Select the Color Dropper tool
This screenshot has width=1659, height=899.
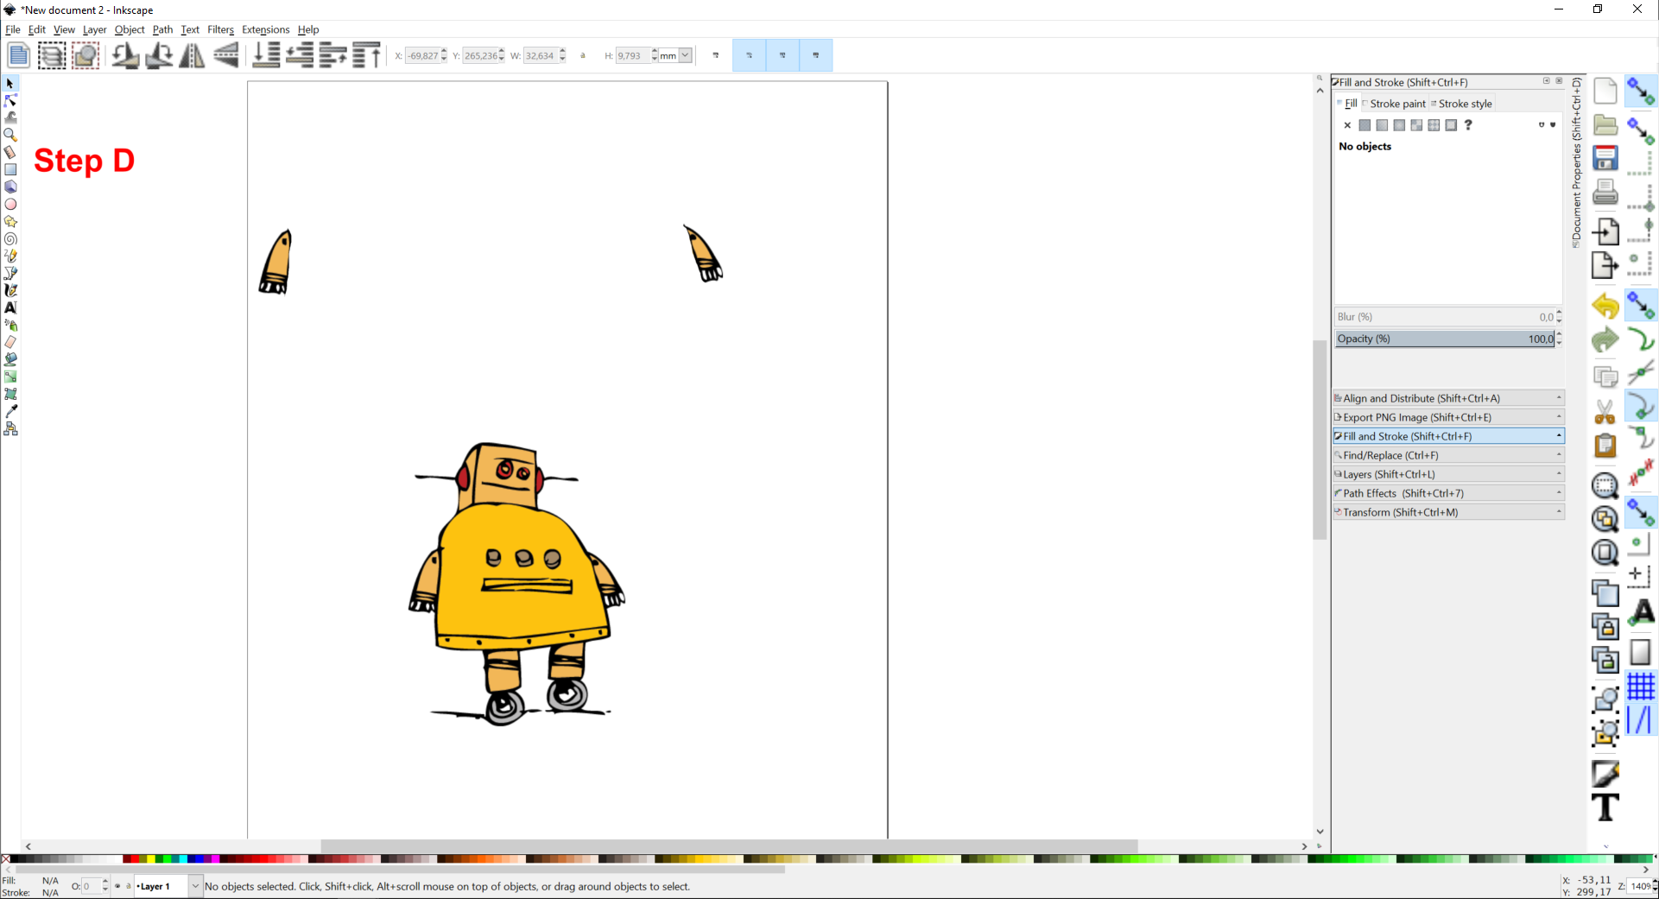[10, 412]
